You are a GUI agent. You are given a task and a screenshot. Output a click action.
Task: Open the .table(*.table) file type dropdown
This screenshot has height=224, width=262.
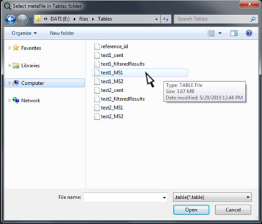point(212,197)
